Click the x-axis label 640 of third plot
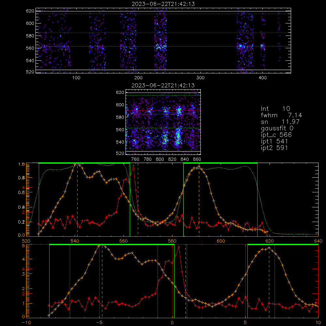The height and width of the screenshot is (326, 326). click(x=318, y=241)
